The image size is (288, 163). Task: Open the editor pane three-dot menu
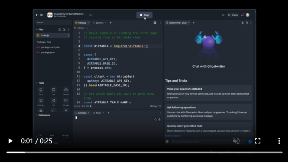[160, 23]
